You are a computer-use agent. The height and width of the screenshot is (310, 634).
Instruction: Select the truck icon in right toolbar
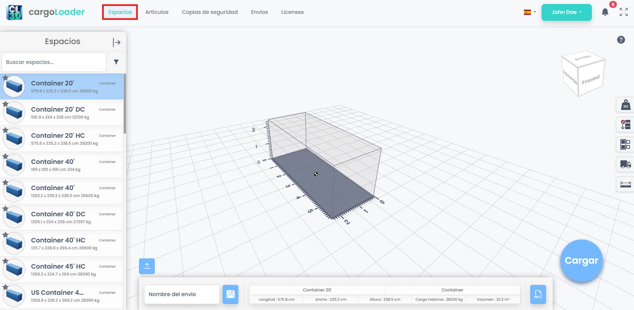tap(625, 164)
